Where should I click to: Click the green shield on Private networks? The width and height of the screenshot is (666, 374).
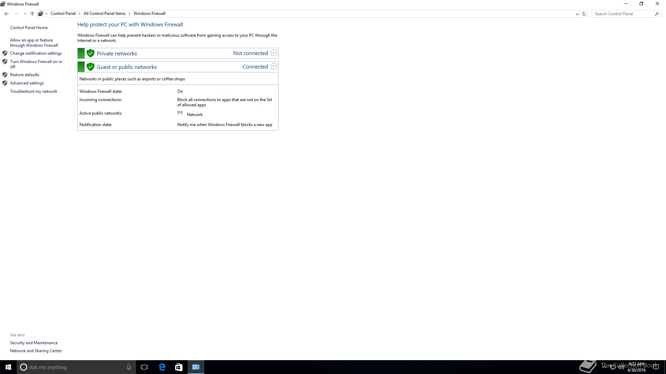point(91,53)
